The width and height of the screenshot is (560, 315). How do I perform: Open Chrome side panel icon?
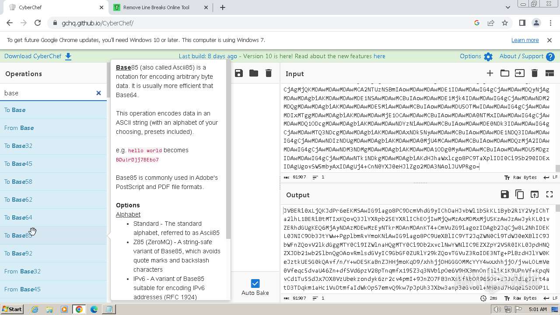point(522,23)
